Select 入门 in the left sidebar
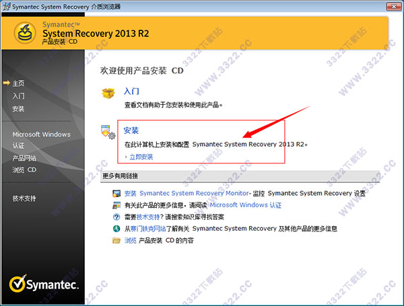This screenshot has height=306, width=404. click(19, 96)
